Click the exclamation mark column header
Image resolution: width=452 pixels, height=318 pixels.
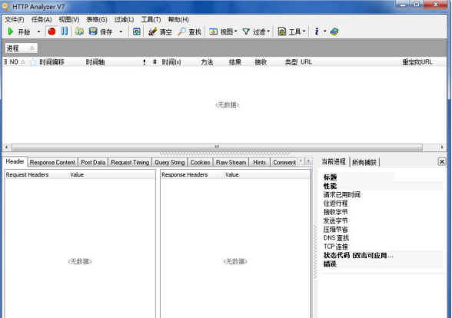(145, 62)
